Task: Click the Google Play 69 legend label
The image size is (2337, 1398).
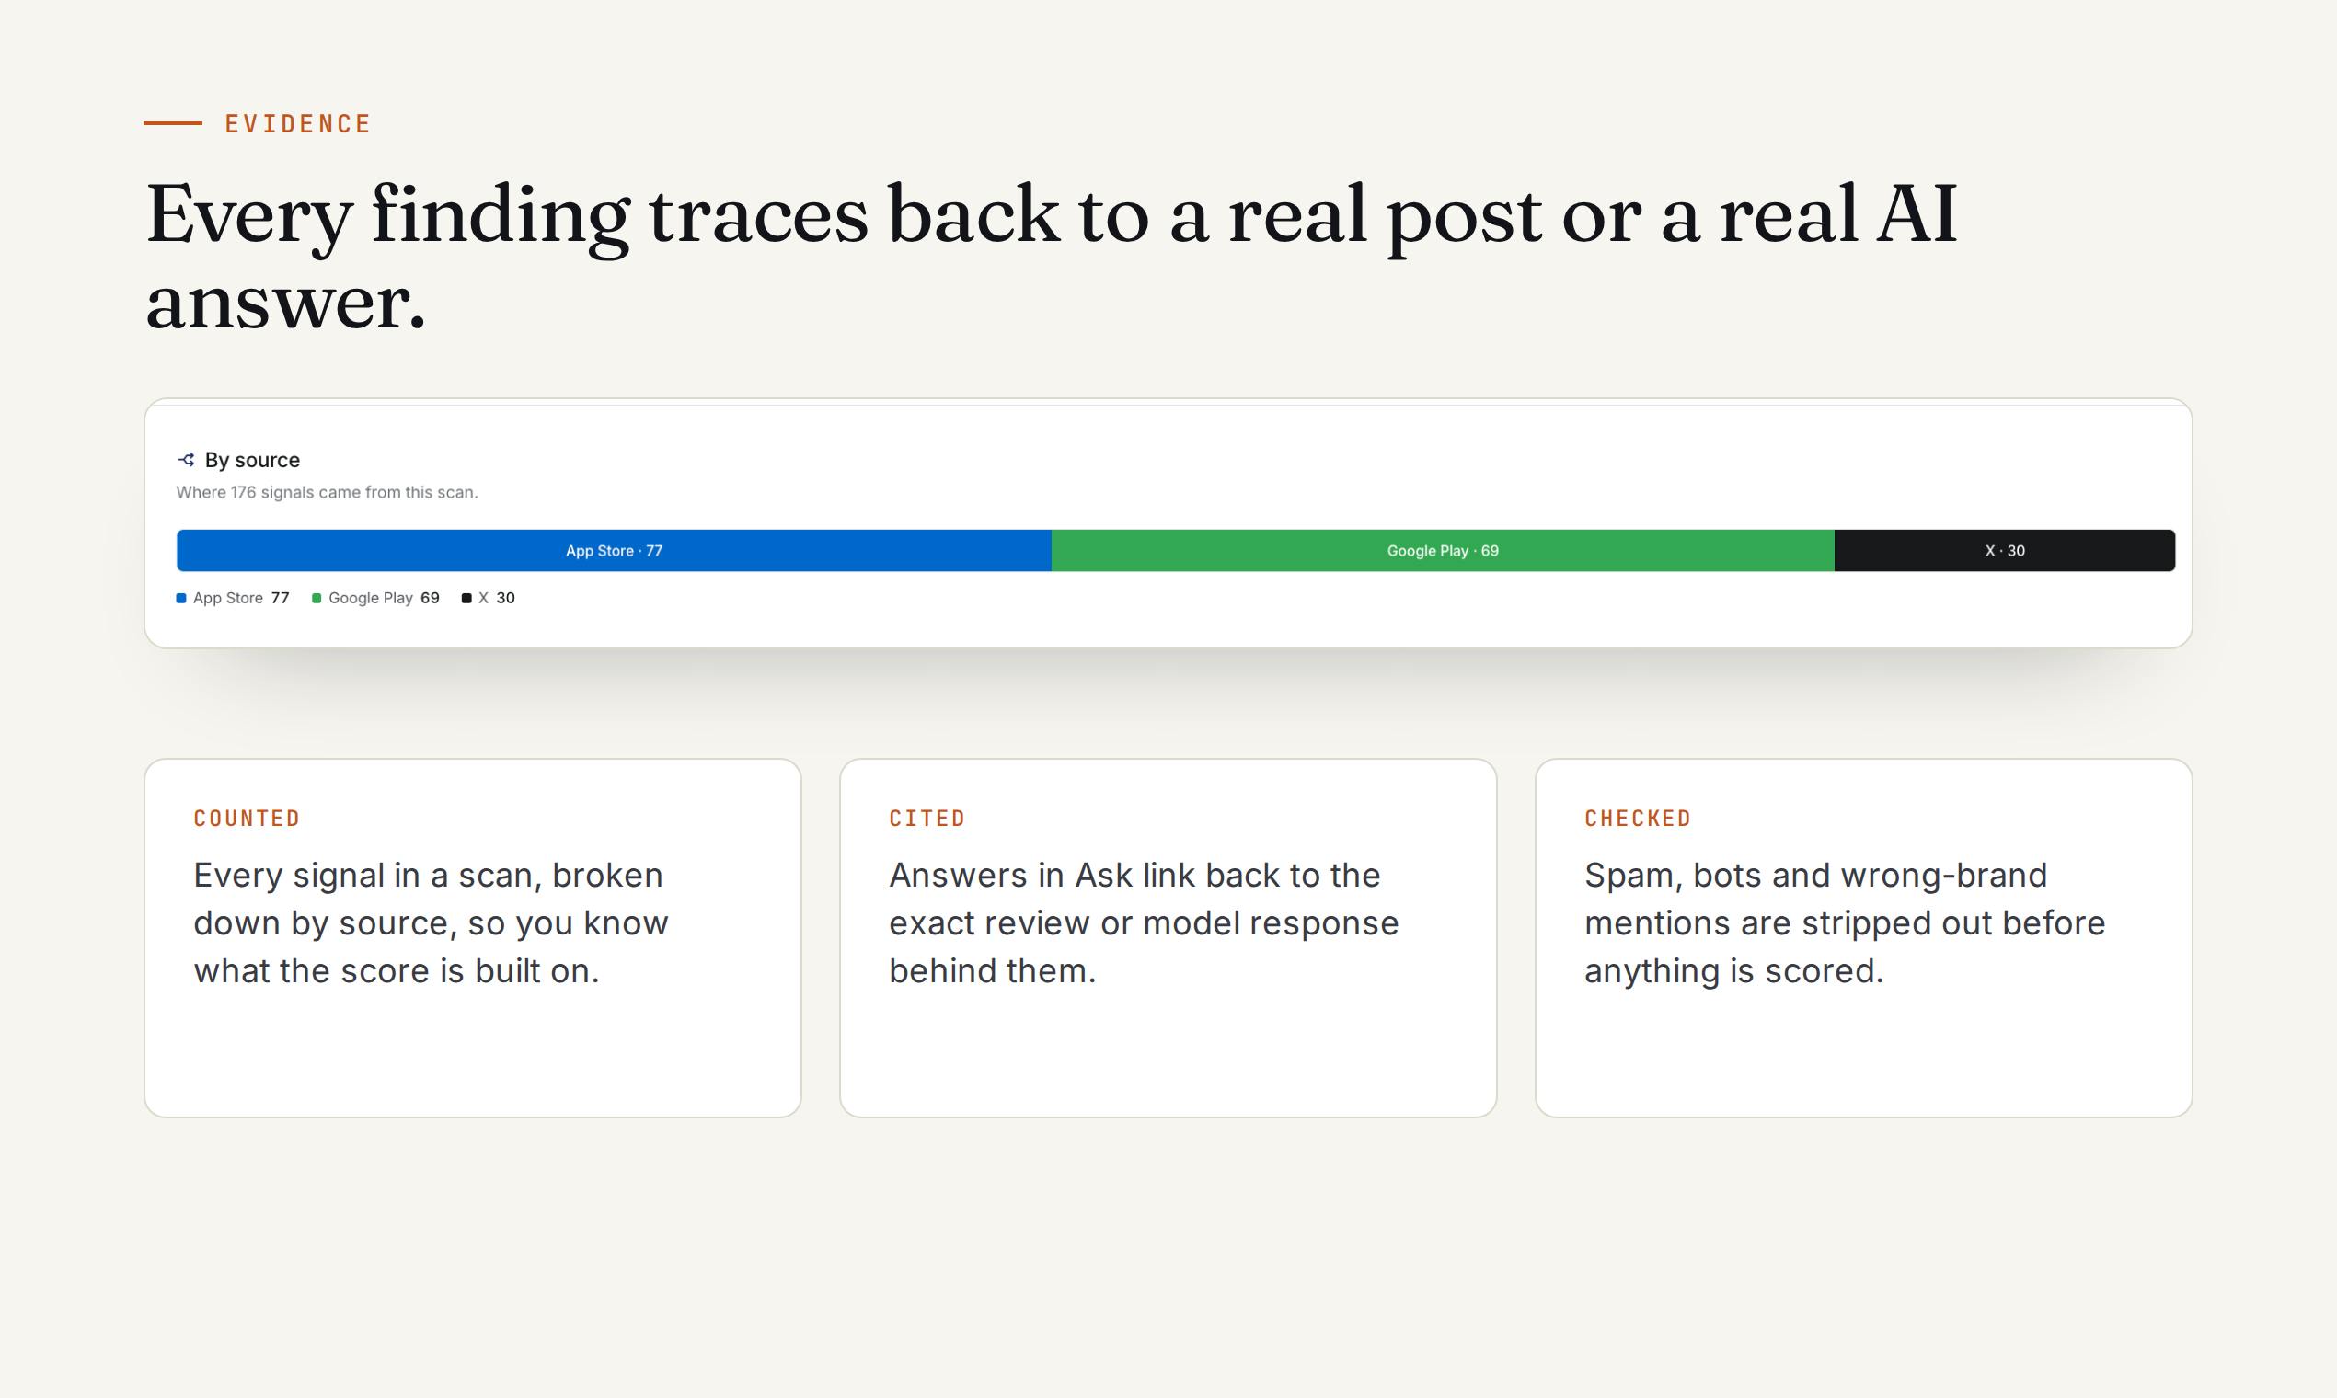Action: (x=384, y=598)
